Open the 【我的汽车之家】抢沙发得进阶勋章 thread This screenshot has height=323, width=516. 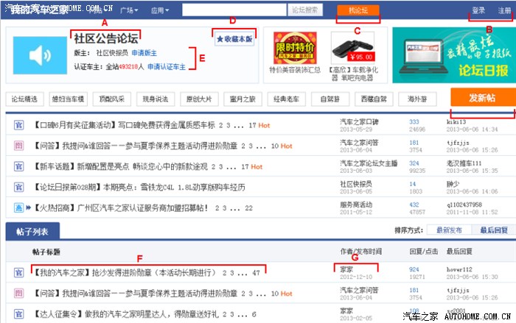pyautogui.click(x=125, y=272)
